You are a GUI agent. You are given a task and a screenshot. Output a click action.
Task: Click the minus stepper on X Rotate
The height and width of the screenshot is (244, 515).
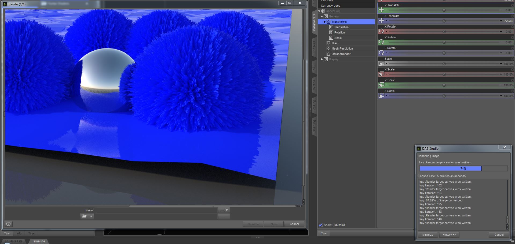tap(386, 31)
